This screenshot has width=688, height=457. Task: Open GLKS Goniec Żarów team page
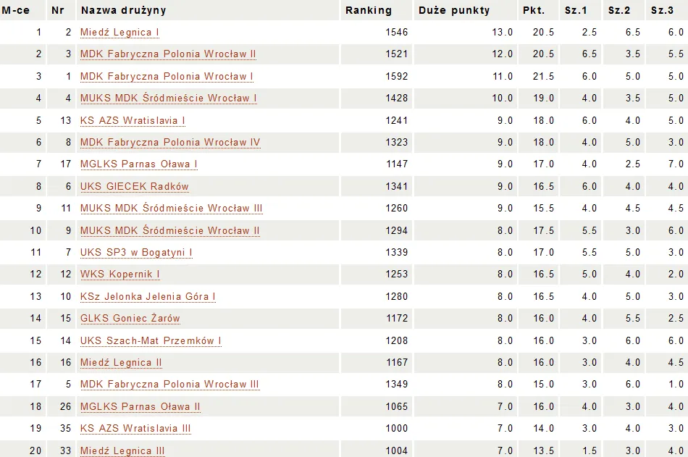click(130, 319)
